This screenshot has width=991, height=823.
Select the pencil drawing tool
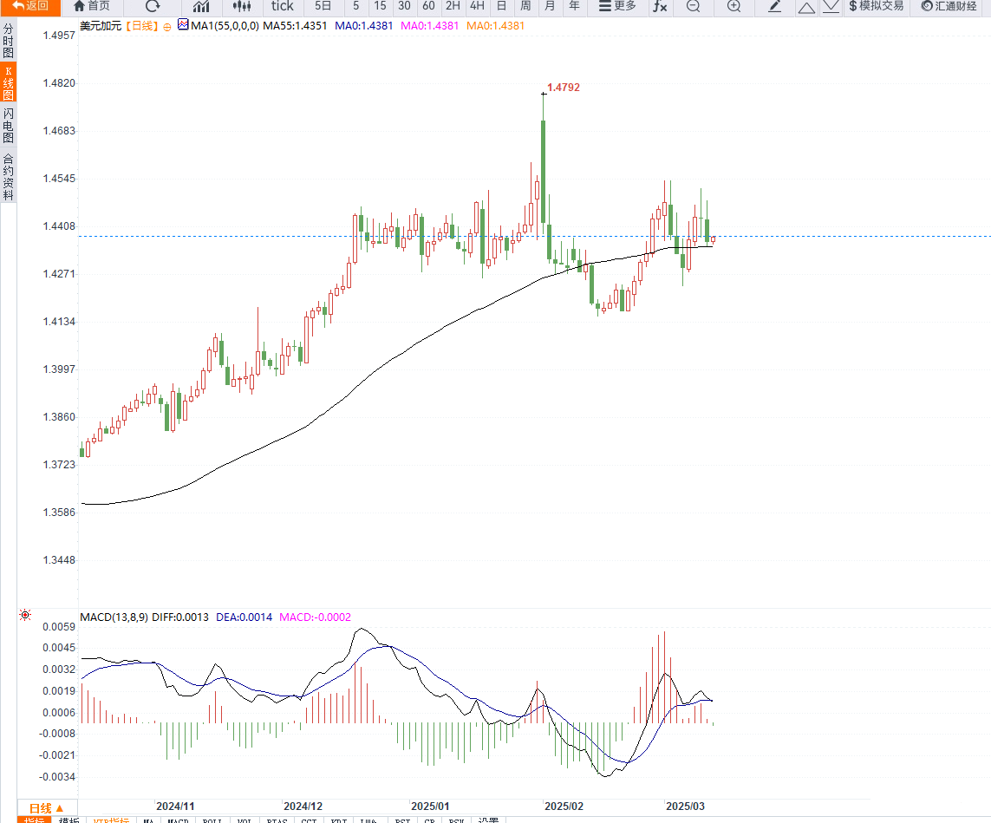point(774,6)
